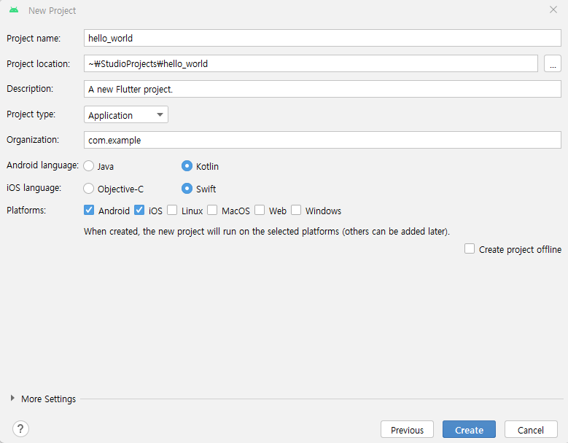Open the Project type dropdown
This screenshot has width=568, height=443.
click(126, 114)
